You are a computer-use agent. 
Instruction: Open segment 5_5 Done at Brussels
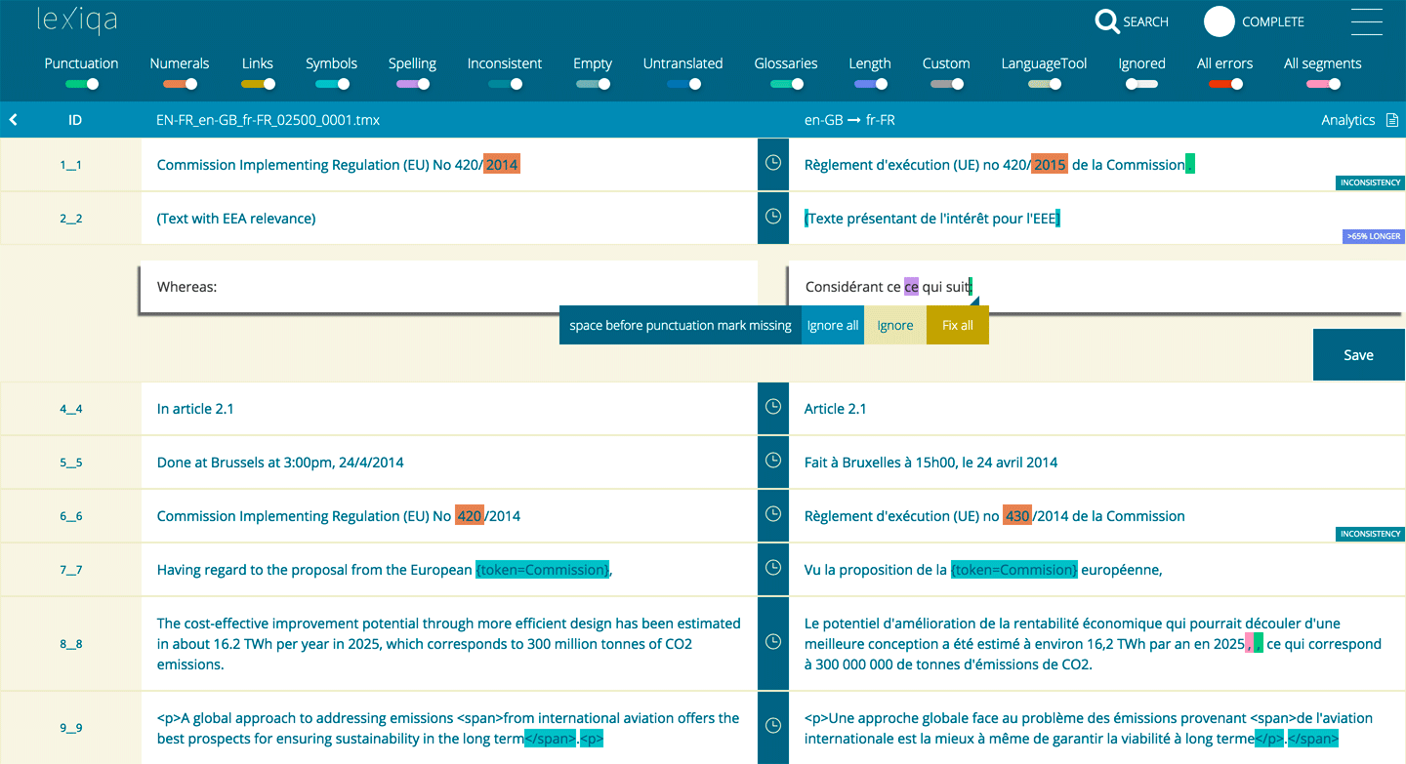pos(280,462)
